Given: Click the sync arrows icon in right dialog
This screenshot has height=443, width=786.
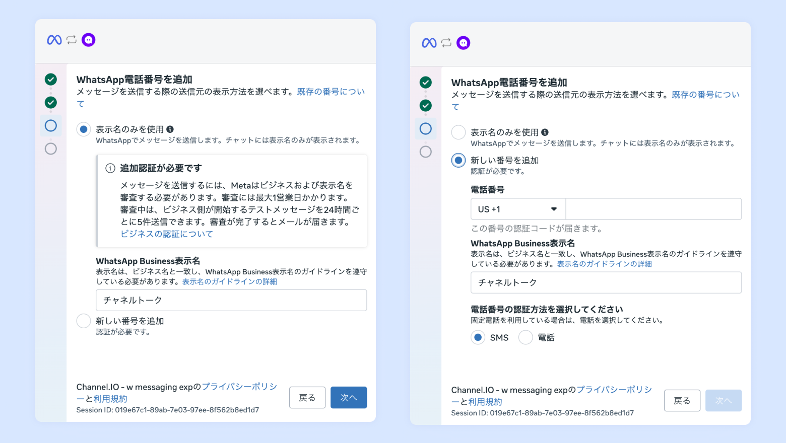Looking at the screenshot, I should [x=446, y=43].
